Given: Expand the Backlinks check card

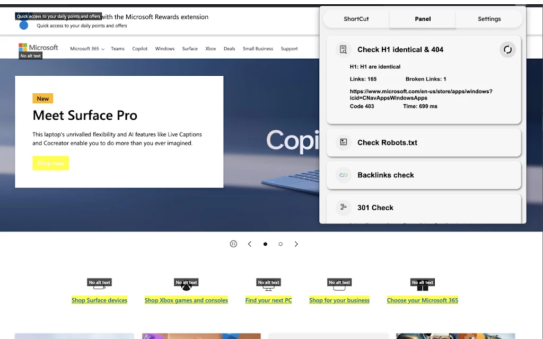Looking at the screenshot, I should pyautogui.click(x=424, y=175).
